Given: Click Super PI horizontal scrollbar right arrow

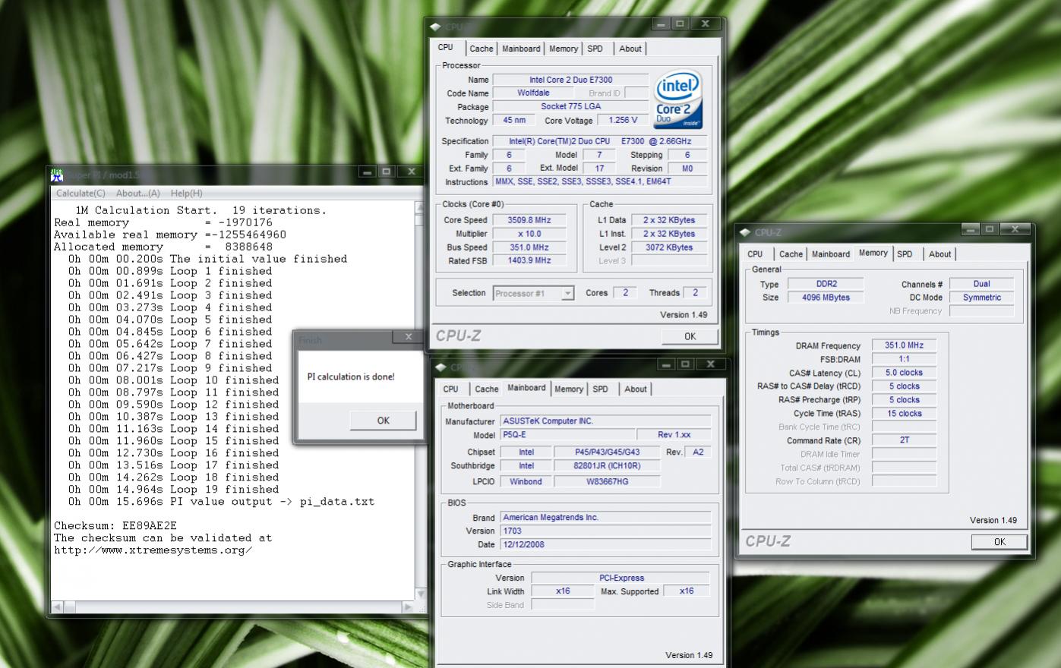Looking at the screenshot, I should (x=407, y=607).
